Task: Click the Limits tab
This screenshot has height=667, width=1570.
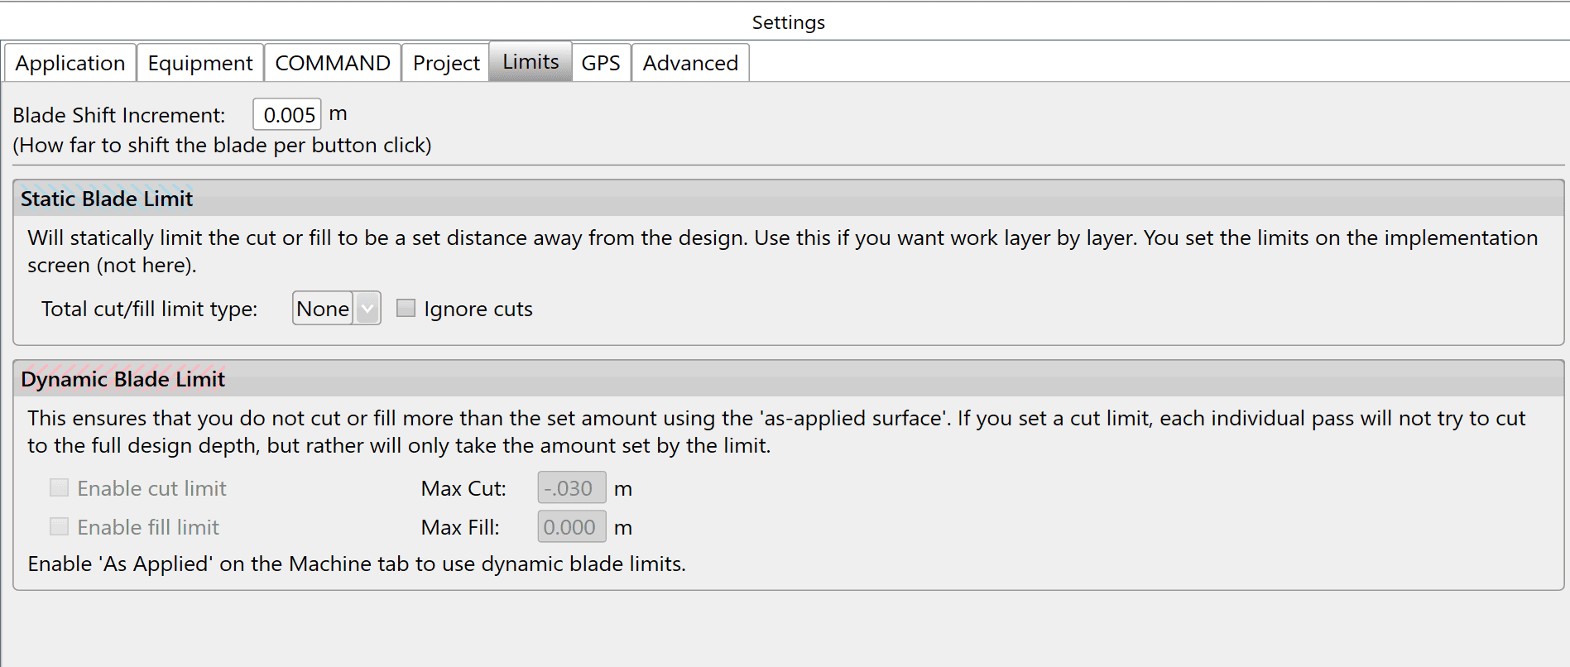Action: pyautogui.click(x=531, y=61)
